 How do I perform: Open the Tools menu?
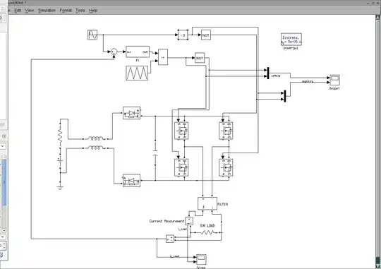[x=80, y=11]
